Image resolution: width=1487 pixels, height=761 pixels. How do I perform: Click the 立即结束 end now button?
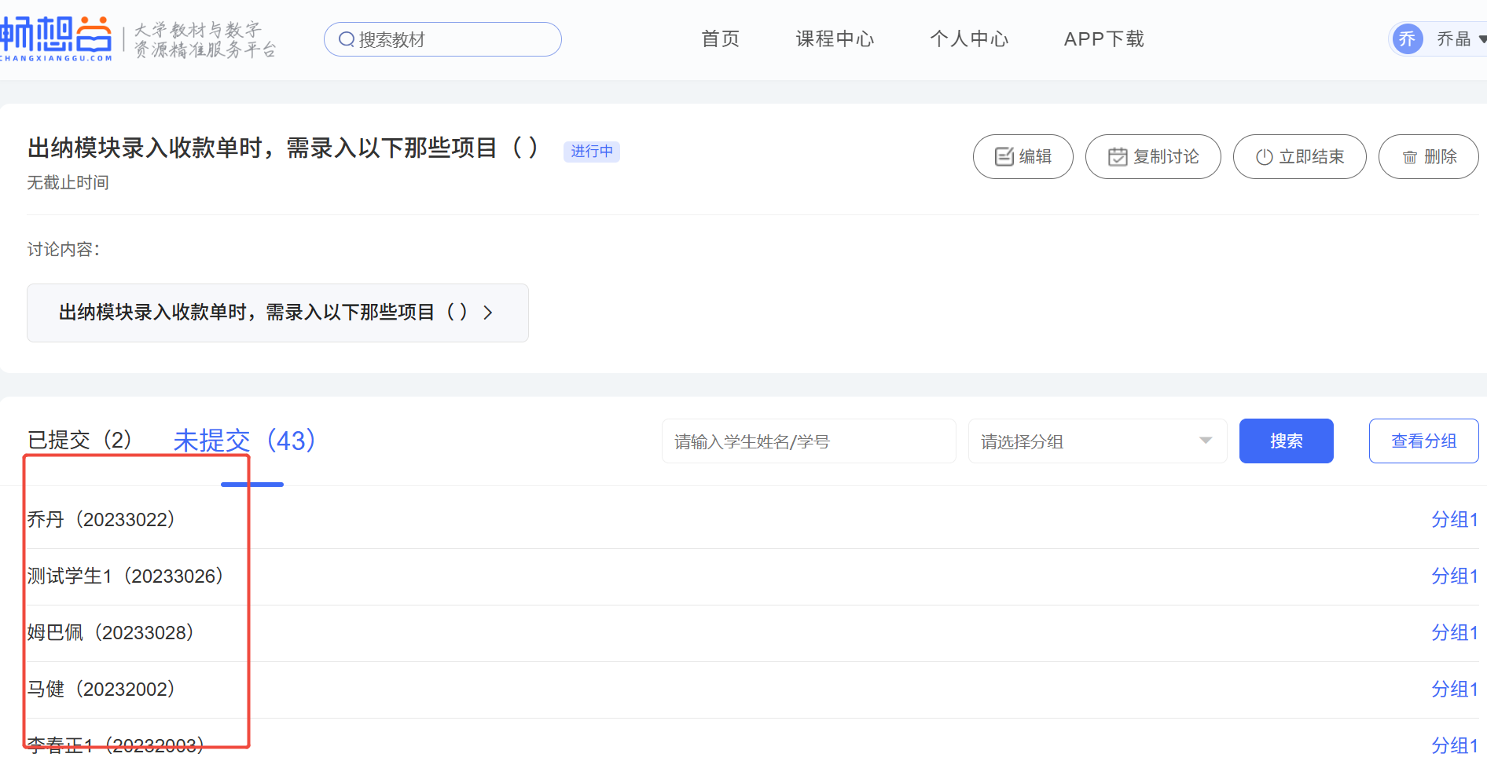[x=1299, y=157]
